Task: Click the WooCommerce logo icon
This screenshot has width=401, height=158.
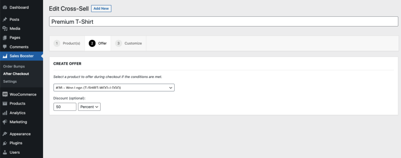Action: tap(5, 94)
